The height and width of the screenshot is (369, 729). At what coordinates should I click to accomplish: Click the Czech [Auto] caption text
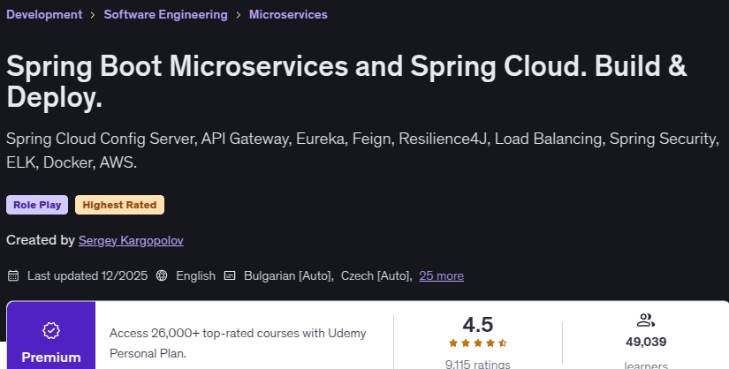[x=376, y=276]
